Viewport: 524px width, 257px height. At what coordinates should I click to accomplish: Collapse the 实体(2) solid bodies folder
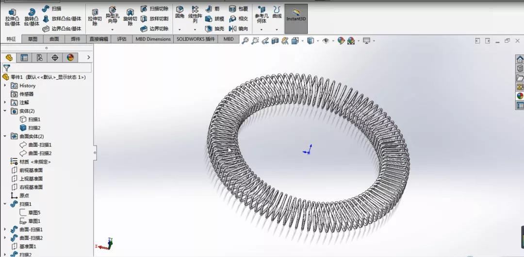5,111
